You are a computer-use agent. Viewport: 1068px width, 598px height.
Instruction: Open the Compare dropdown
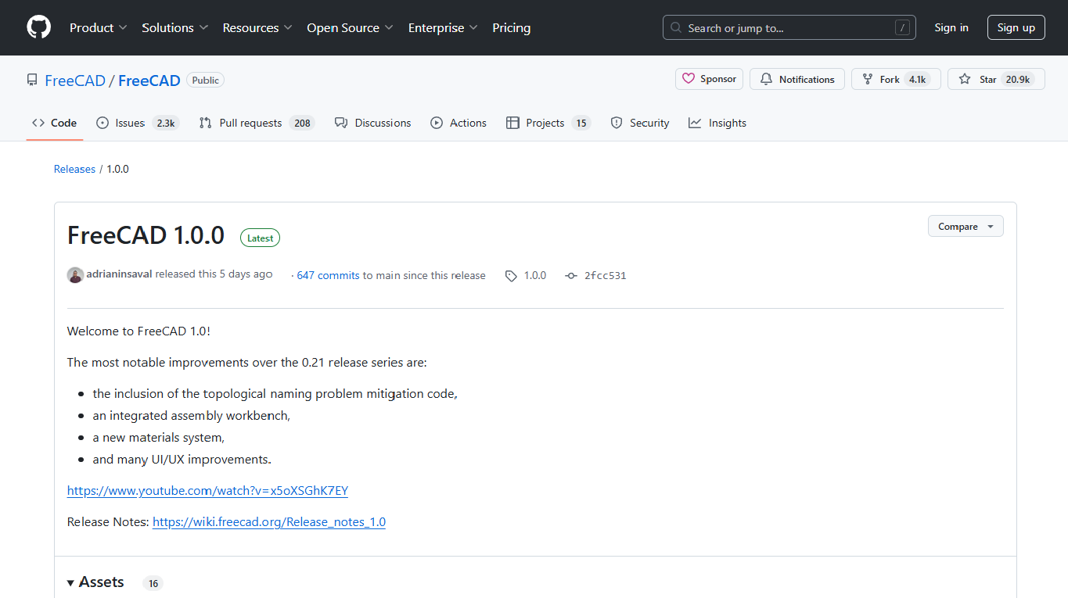pyautogui.click(x=966, y=226)
